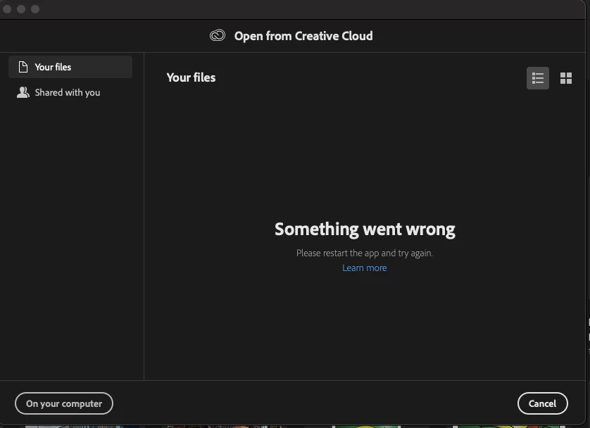590x428 pixels.
Task: Click the Learn more link
Action: 364,267
